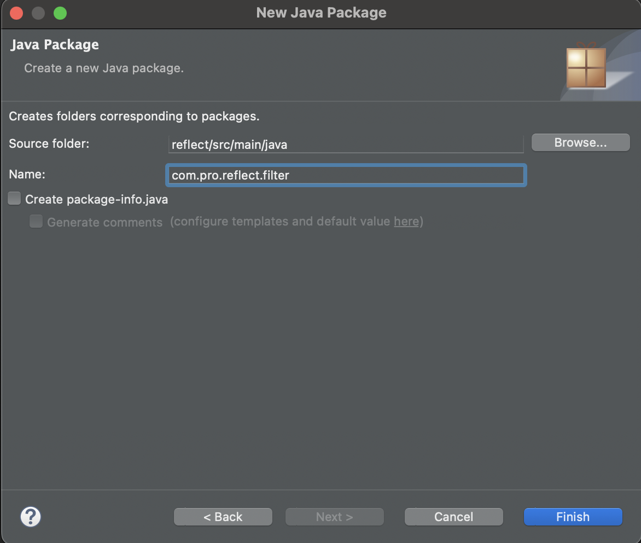Focus the Source folder input field
Image resolution: width=641 pixels, height=543 pixels.
coord(346,145)
